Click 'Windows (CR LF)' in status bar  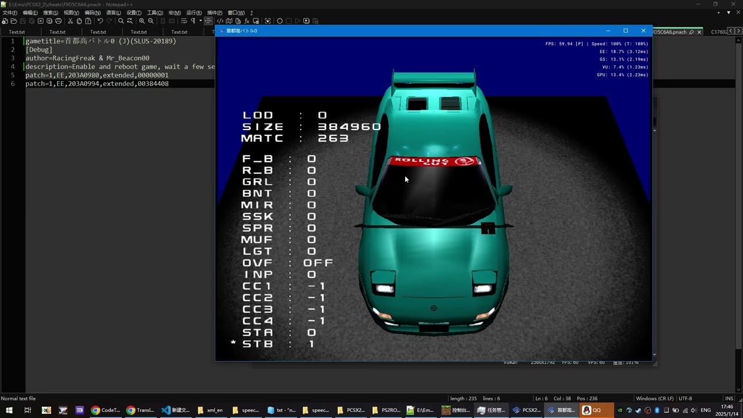(655, 398)
